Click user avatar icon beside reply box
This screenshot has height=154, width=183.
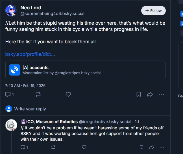coord(9,109)
